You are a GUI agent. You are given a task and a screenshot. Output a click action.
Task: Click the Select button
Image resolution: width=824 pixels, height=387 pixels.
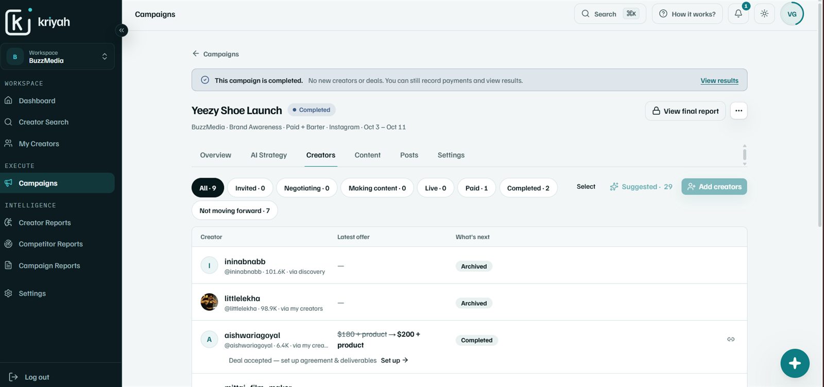[586, 187]
